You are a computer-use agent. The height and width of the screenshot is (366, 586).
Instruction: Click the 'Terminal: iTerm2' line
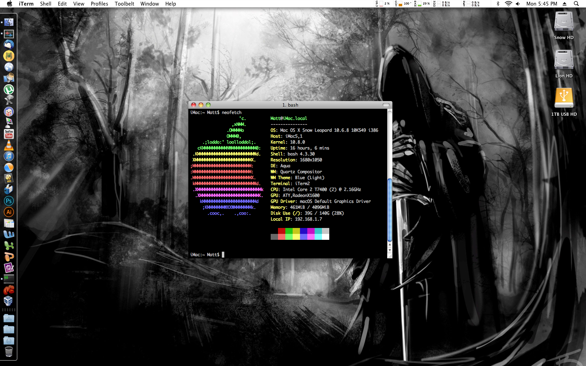290,184
